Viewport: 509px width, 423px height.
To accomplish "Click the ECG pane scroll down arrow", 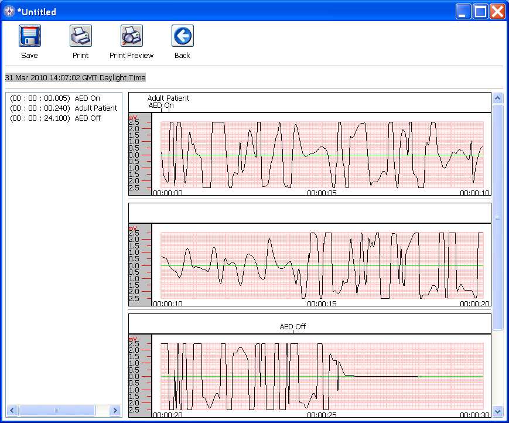I will click(498, 412).
